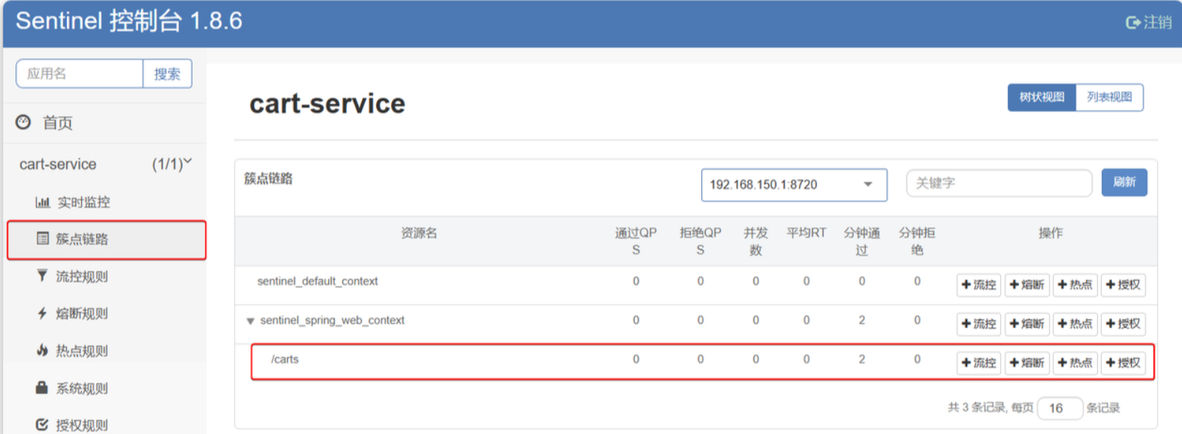Add 流控 rule for /carts
The image size is (1182, 434).
978,363
